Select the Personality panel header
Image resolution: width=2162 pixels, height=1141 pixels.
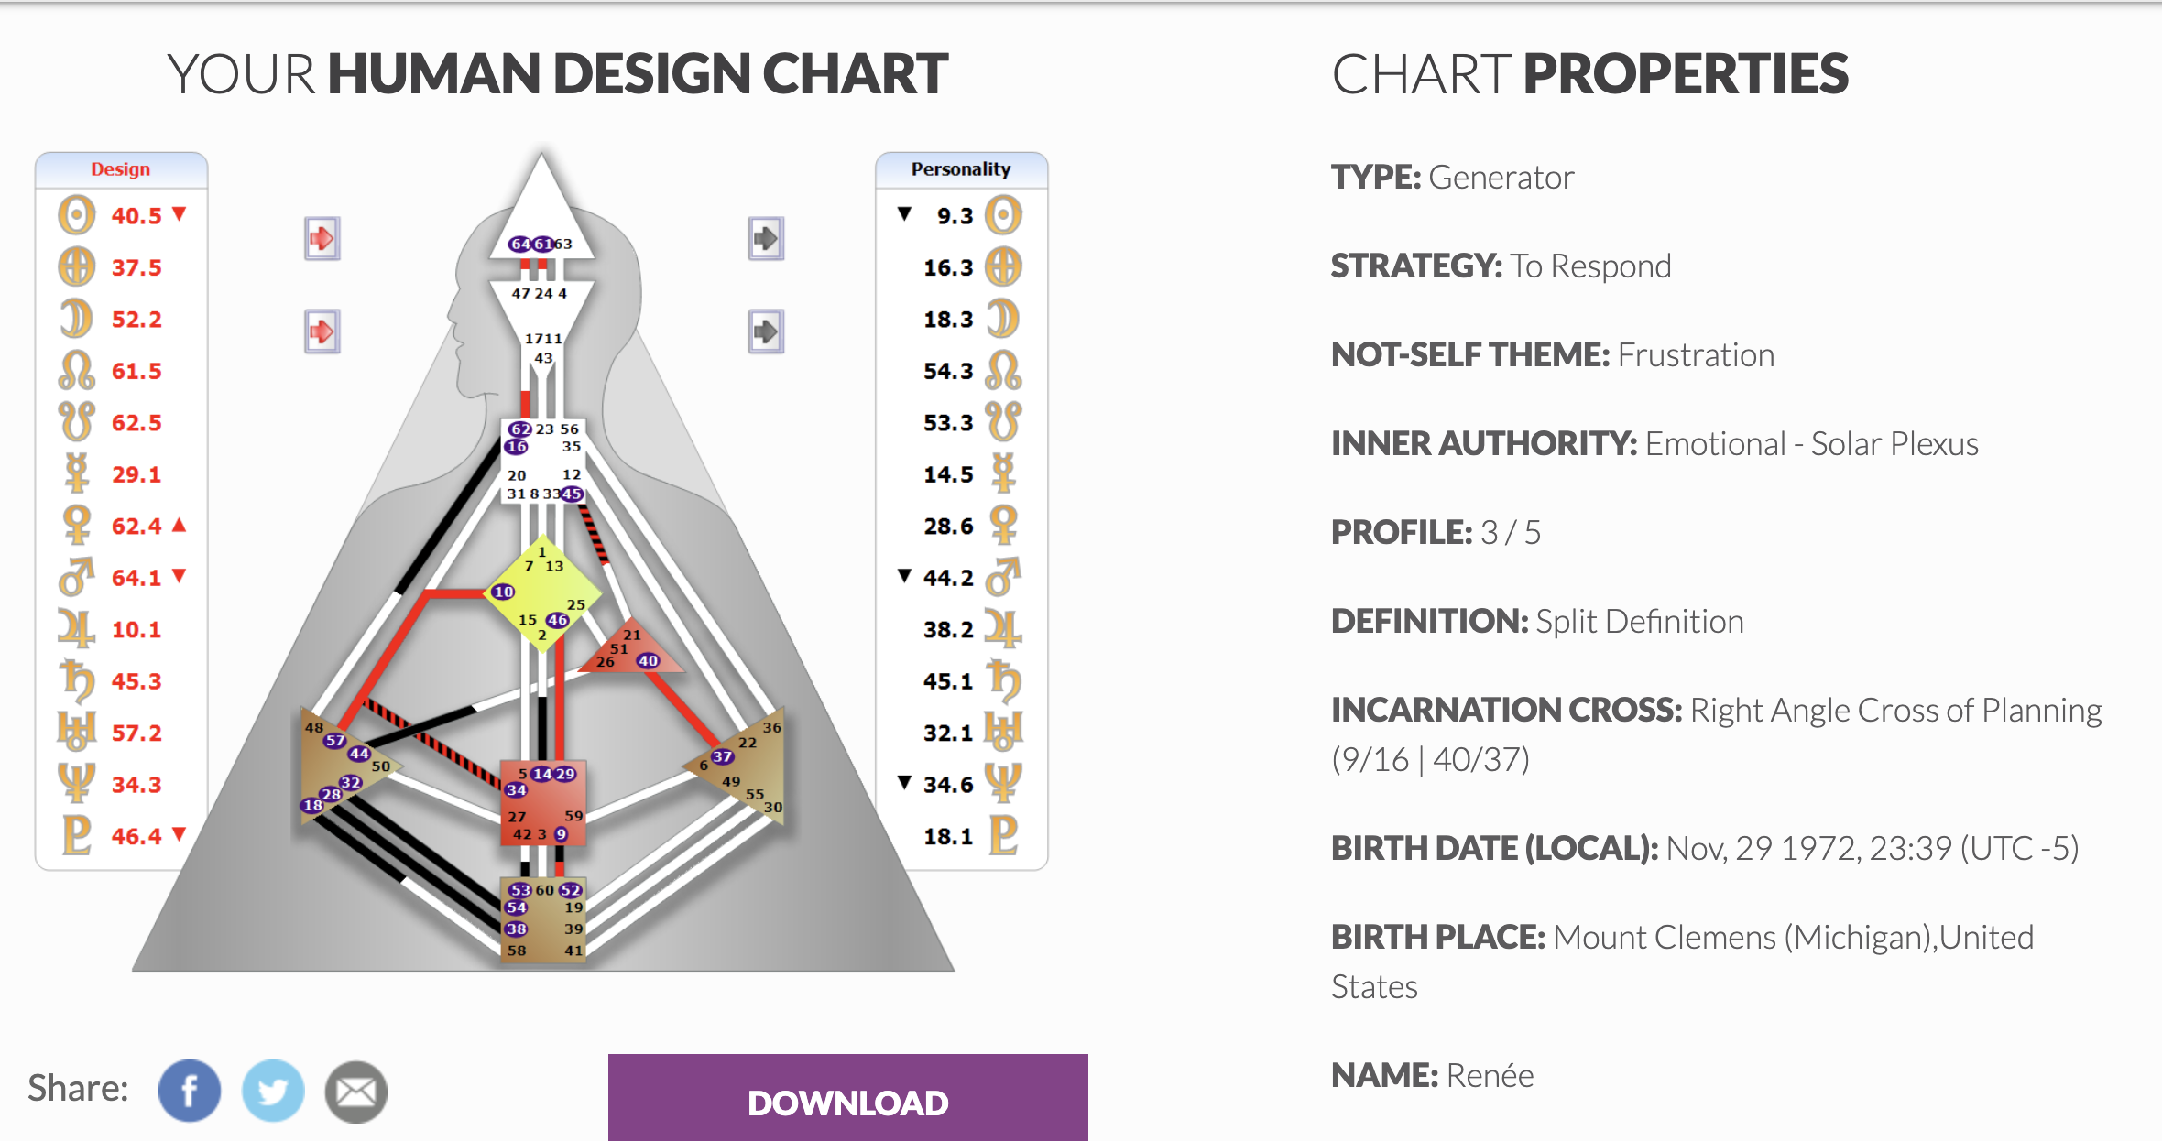(961, 169)
